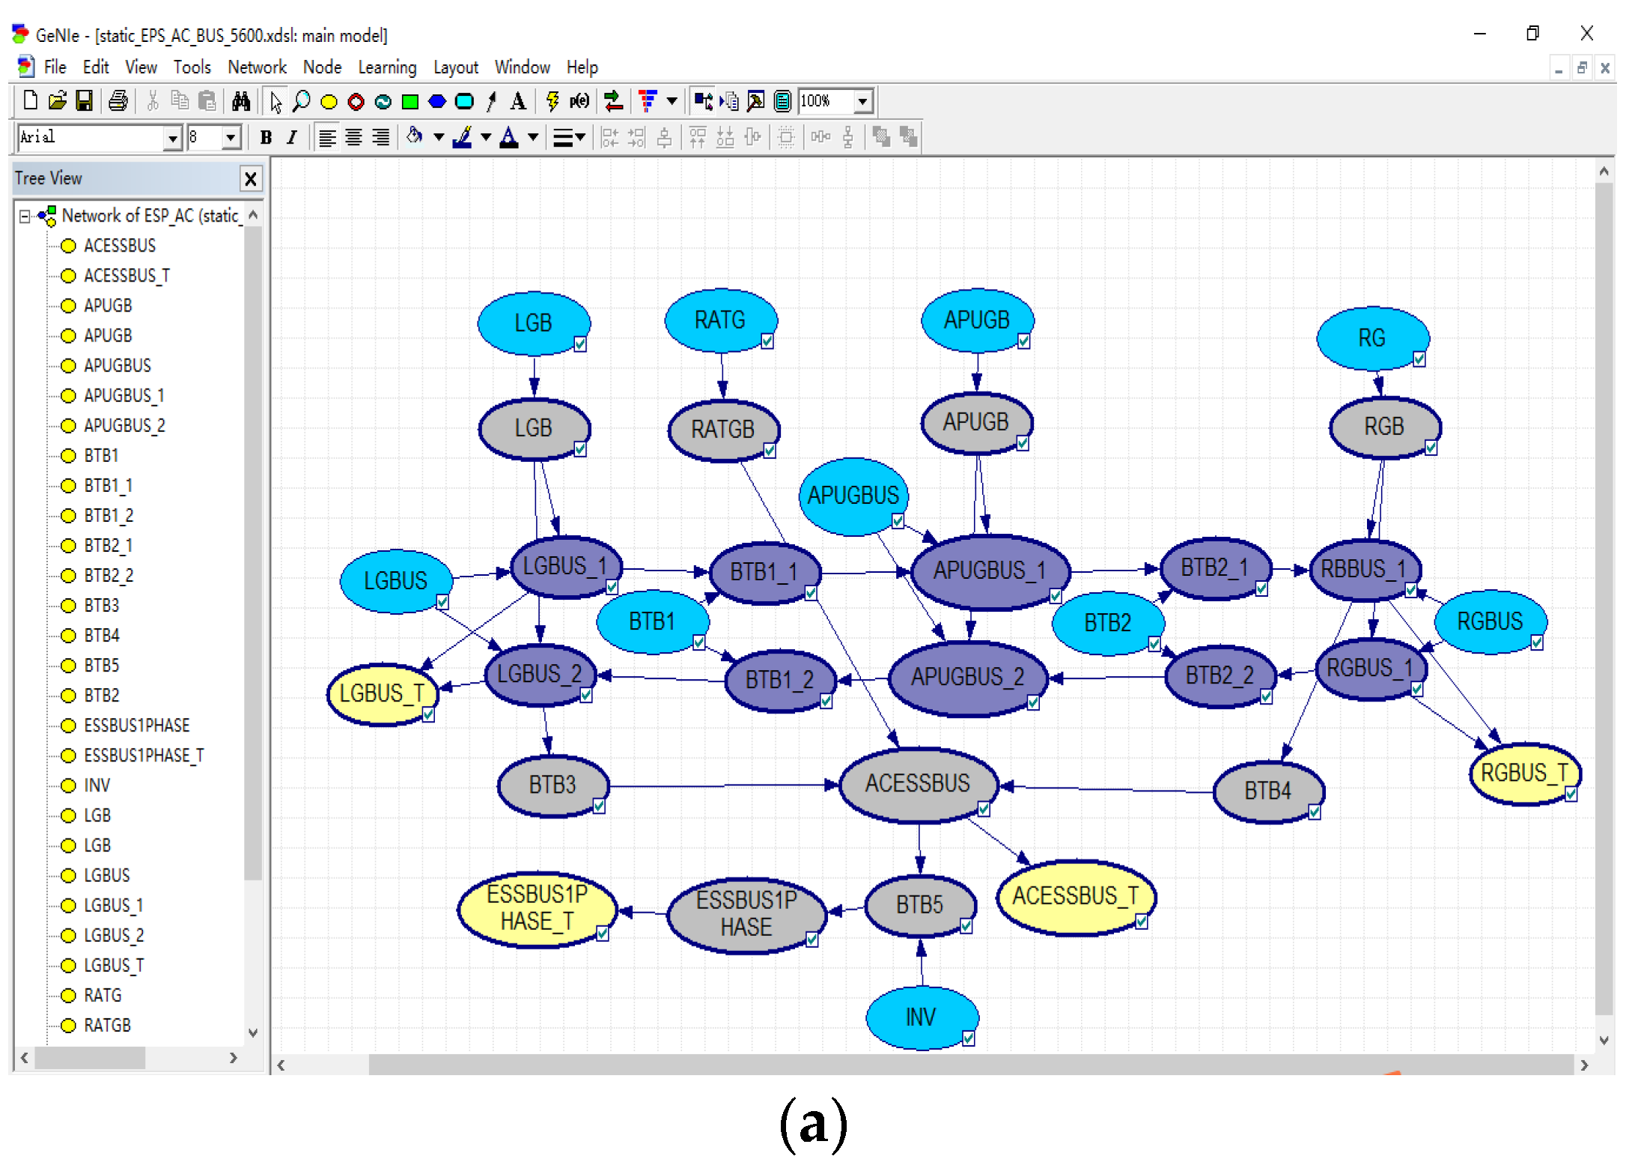Close the Tree View panel
The height and width of the screenshot is (1168, 1632).
tap(251, 179)
